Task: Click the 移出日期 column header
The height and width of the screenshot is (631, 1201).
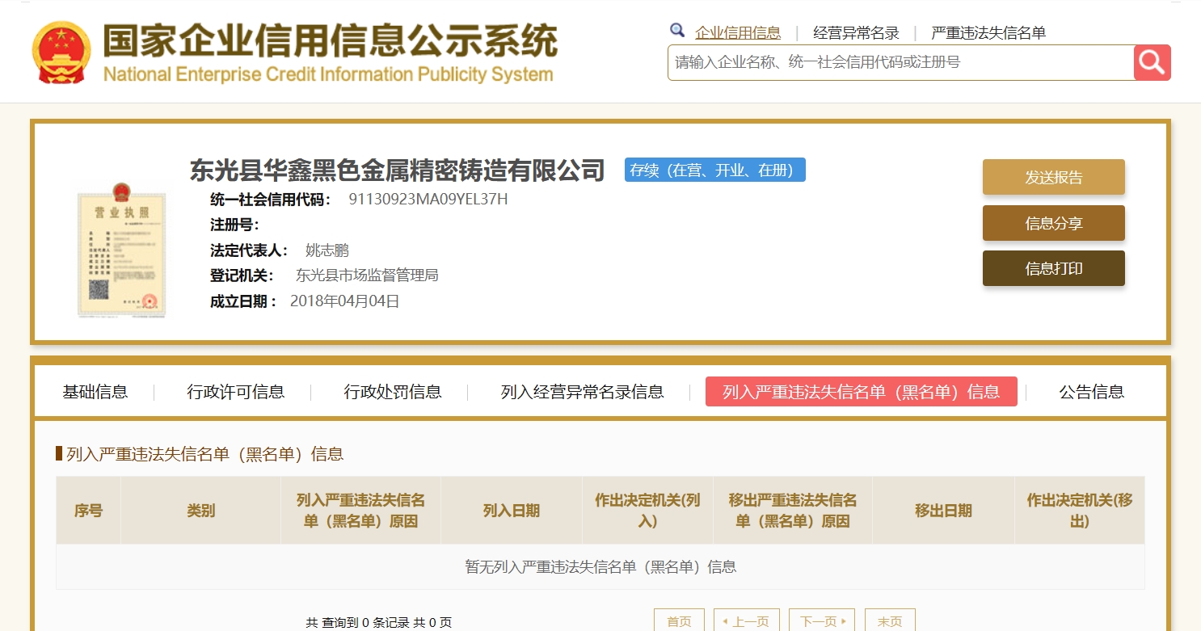Action: [943, 511]
